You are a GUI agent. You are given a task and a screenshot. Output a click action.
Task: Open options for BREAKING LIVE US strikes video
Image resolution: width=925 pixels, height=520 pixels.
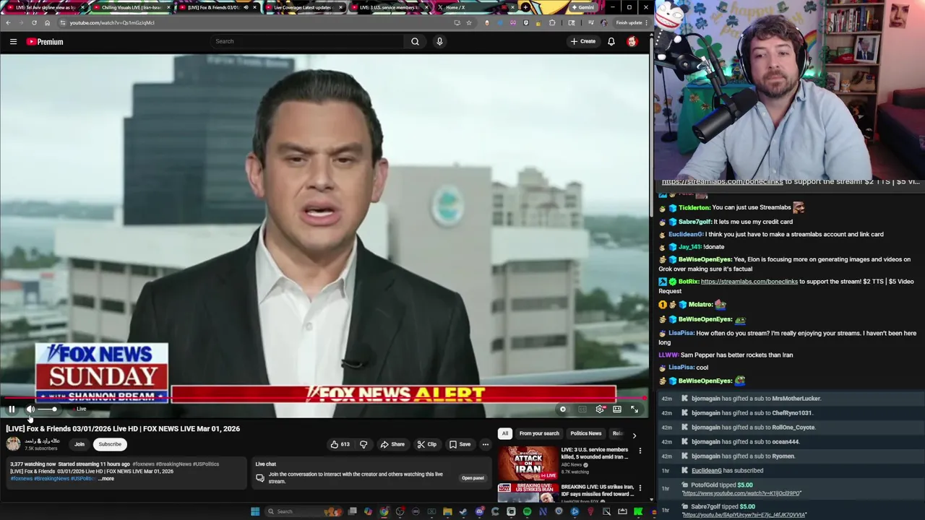[640, 488]
